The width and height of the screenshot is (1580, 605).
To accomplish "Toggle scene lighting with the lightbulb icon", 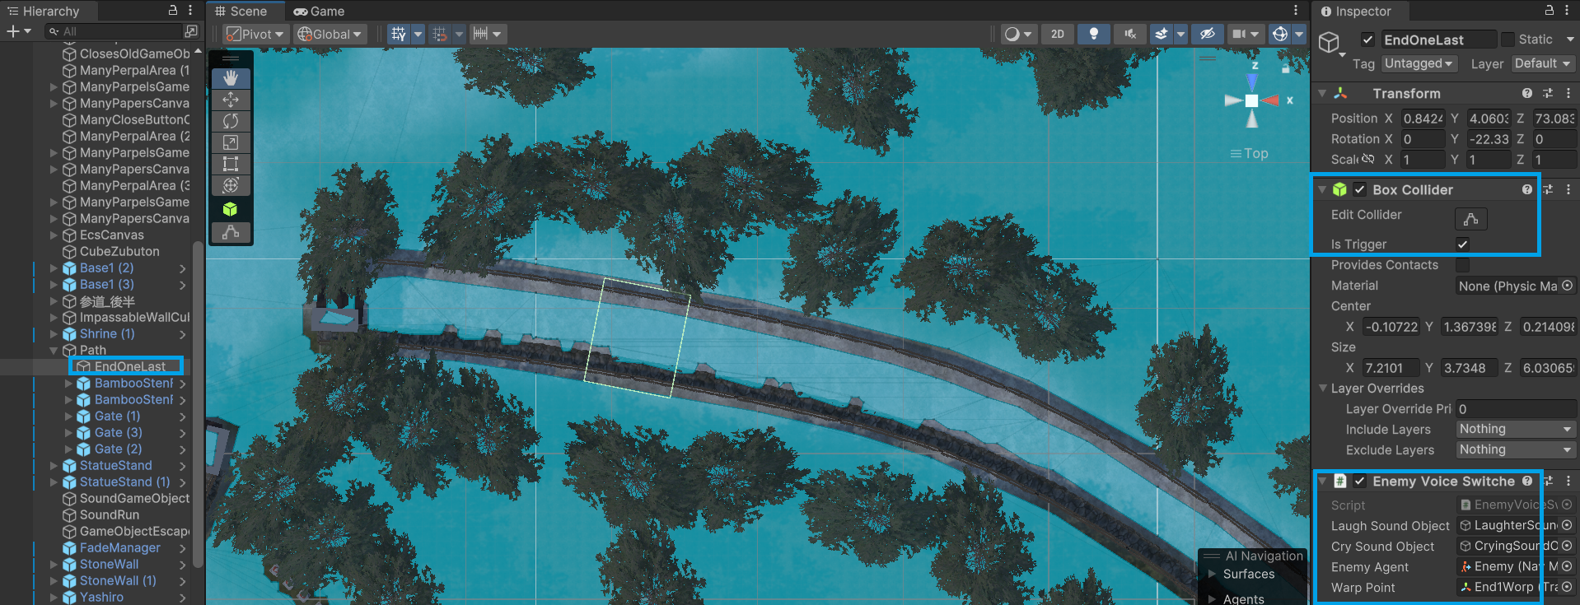I will click(1093, 34).
